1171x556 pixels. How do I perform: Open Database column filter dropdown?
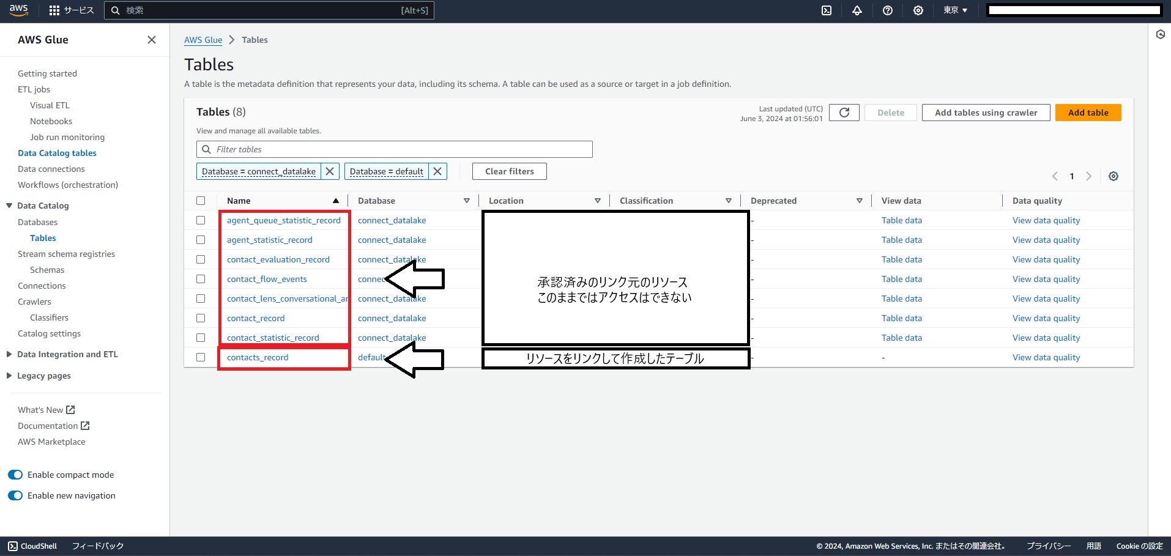pyautogui.click(x=467, y=201)
